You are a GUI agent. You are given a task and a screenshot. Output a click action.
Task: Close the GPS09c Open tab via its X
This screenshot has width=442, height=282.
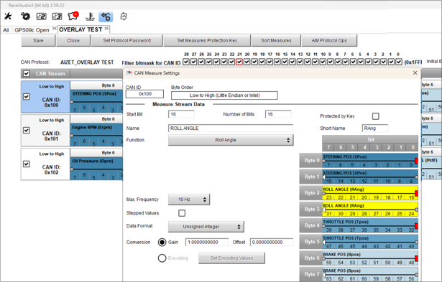(x=54, y=29)
